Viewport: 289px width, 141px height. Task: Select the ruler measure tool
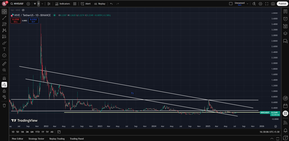coord(4,64)
